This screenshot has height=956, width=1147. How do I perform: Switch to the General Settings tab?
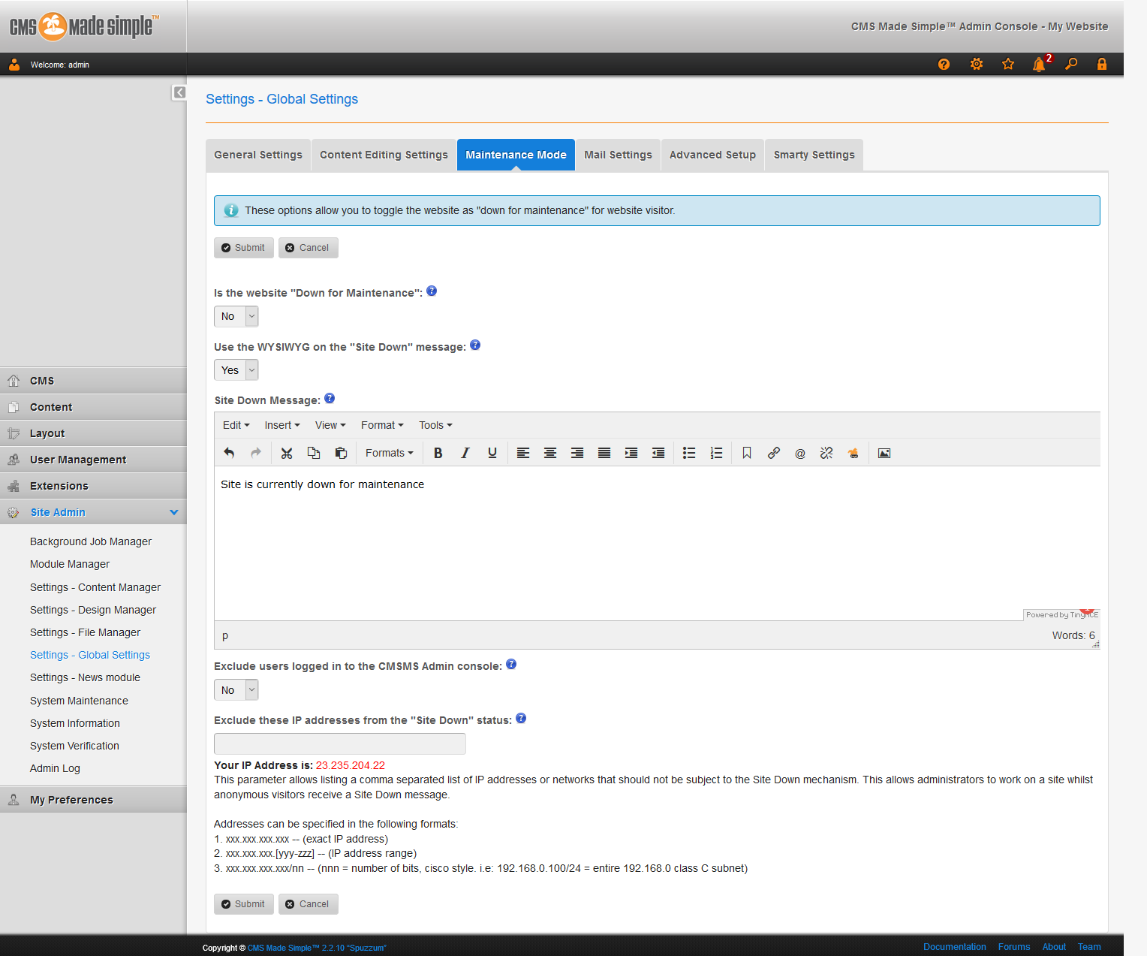click(258, 155)
